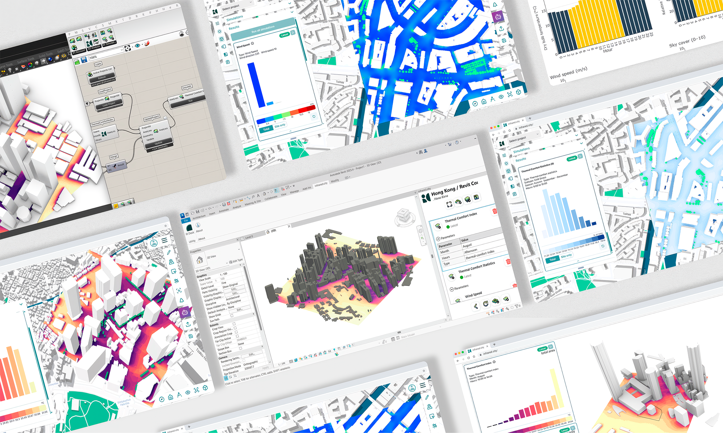The image size is (723, 433).
Task: Click the back chevron icon at Revit dock bottom
Action: (476, 306)
